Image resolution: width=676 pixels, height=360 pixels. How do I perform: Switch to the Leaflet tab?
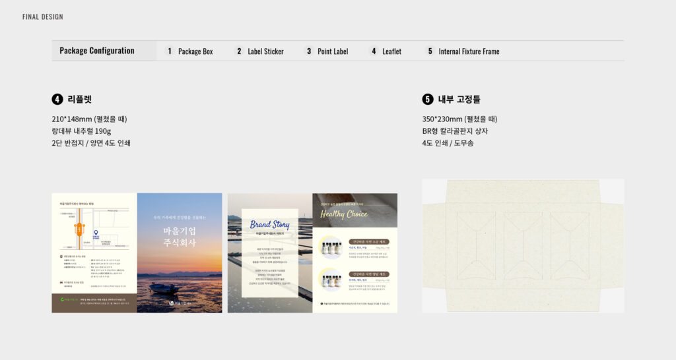[x=391, y=51]
